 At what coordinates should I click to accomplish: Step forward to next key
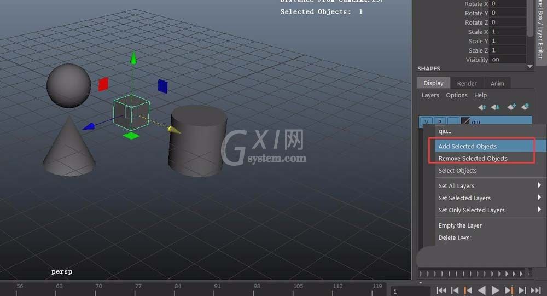click(509, 291)
